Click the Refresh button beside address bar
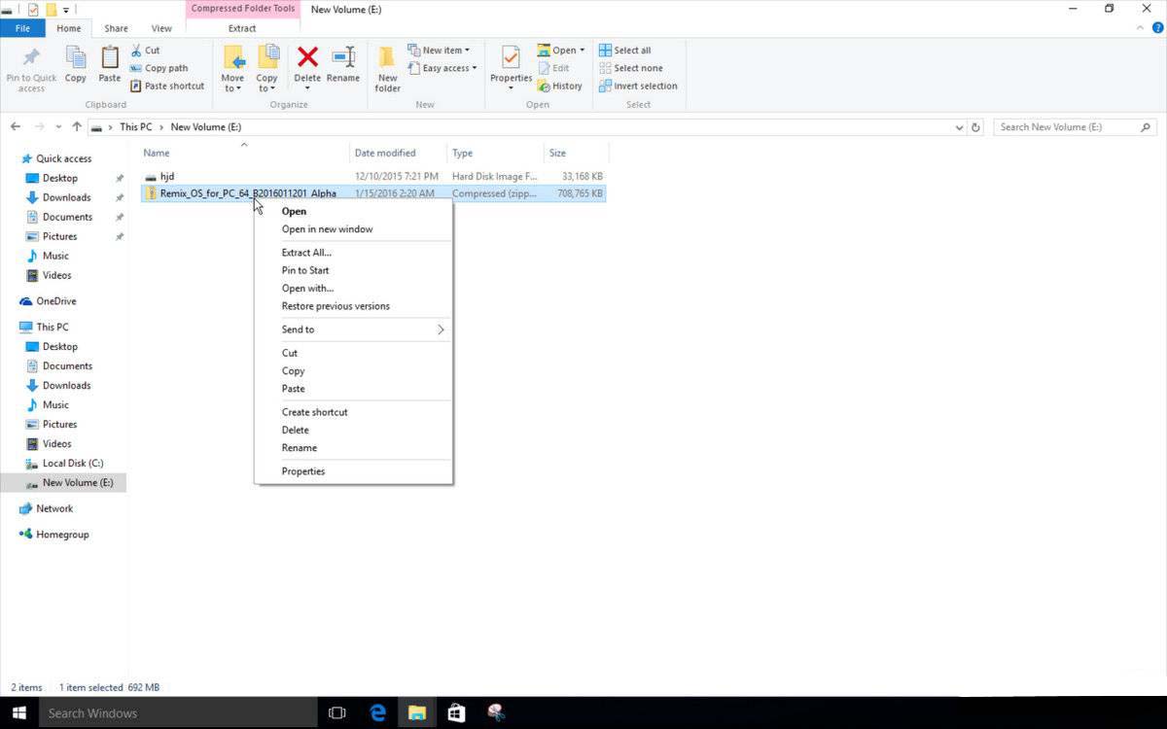This screenshot has width=1167, height=729. (976, 127)
